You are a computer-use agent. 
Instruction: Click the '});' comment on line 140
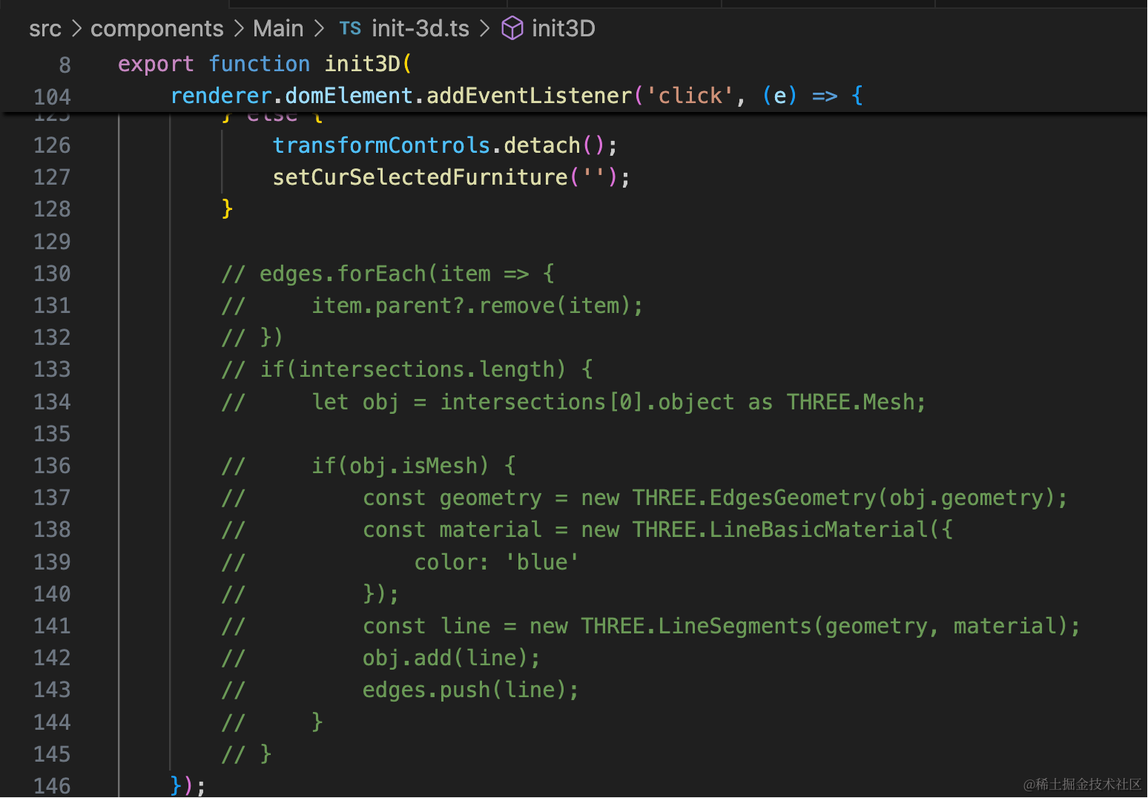point(381,594)
